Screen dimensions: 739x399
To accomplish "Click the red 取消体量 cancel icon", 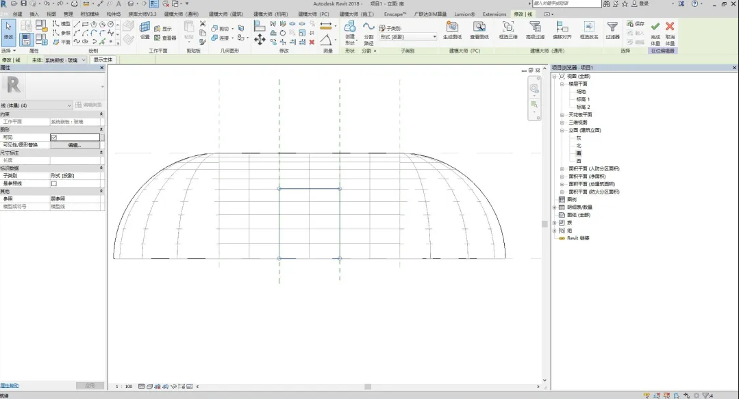I will coord(670,27).
